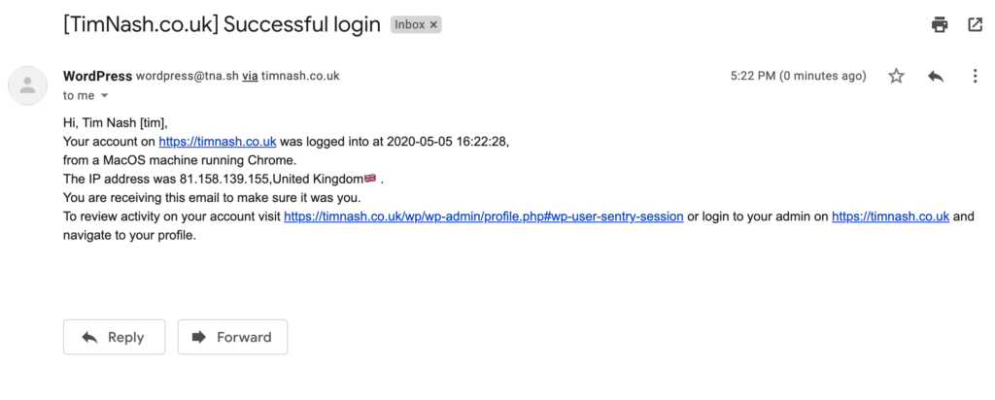This screenshot has height=400, width=995.
Task: Click the WordPress sender name
Action: (98, 76)
